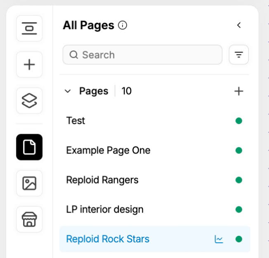Select the Pages document icon
This screenshot has width=269, height=258.
point(29,147)
